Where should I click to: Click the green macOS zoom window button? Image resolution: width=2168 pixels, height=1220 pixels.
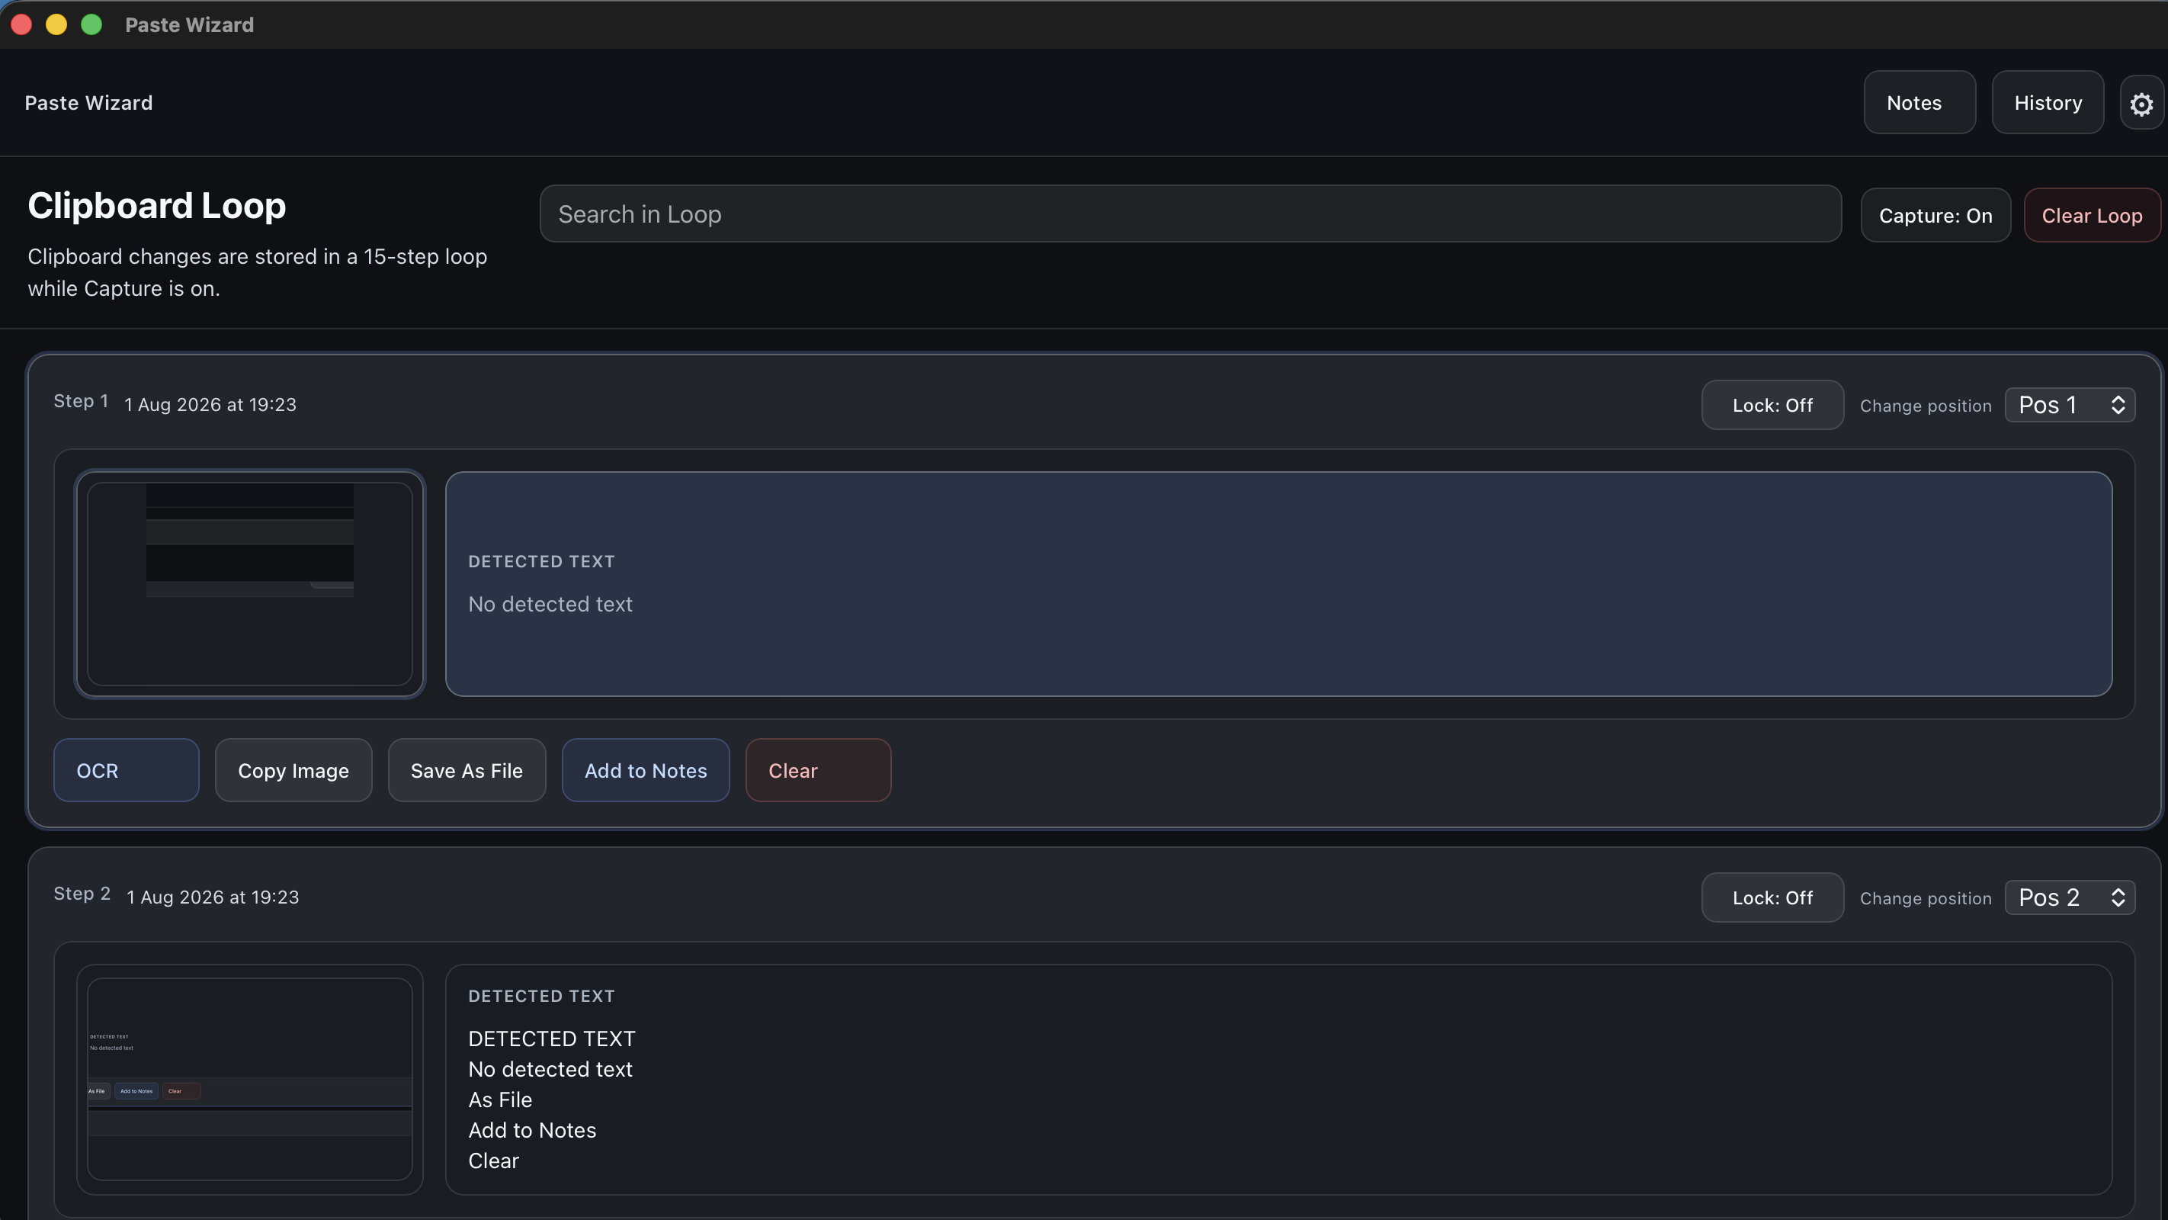point(91,24)
